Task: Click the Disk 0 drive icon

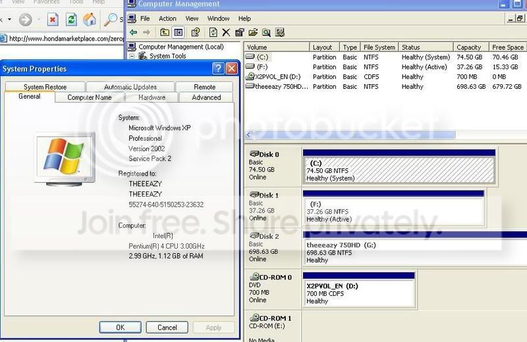Action: click(x=254, y=154)
